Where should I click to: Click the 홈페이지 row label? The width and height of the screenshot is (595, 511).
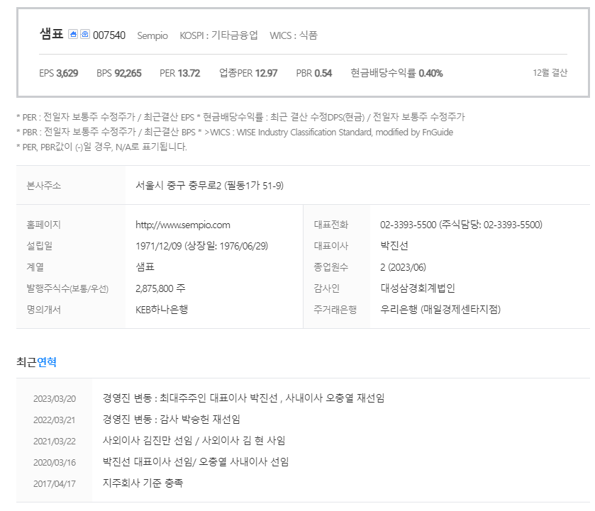pos(44,225)
